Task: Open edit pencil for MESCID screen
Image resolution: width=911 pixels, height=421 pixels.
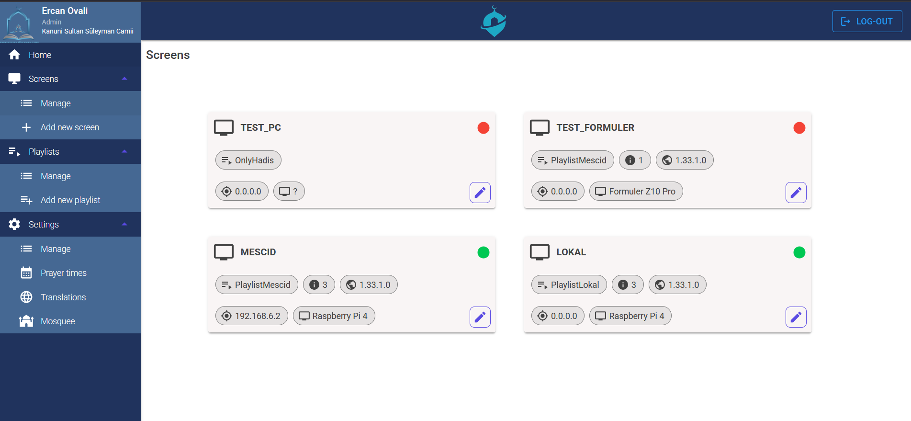Action: 480,317
